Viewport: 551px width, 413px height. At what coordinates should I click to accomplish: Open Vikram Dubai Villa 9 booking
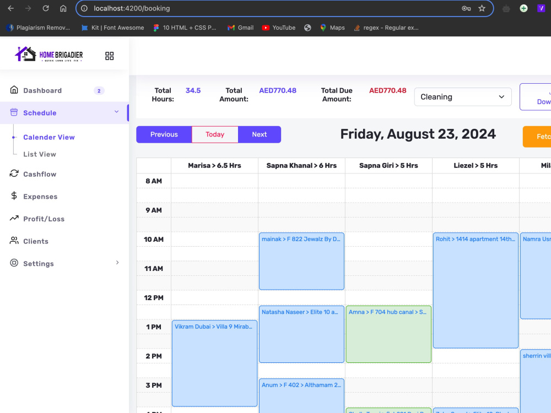pyautogui.click(x=214, y=363)
